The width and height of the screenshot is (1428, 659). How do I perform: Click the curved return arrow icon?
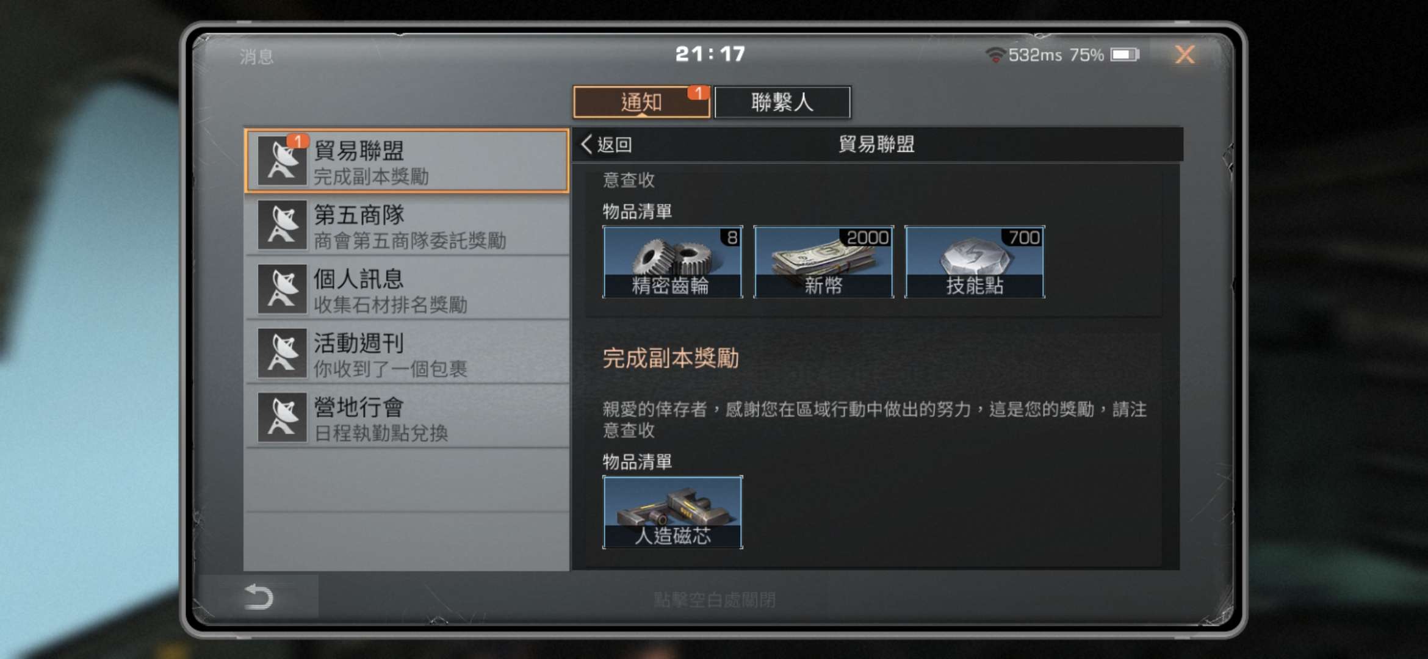[259, 597]
